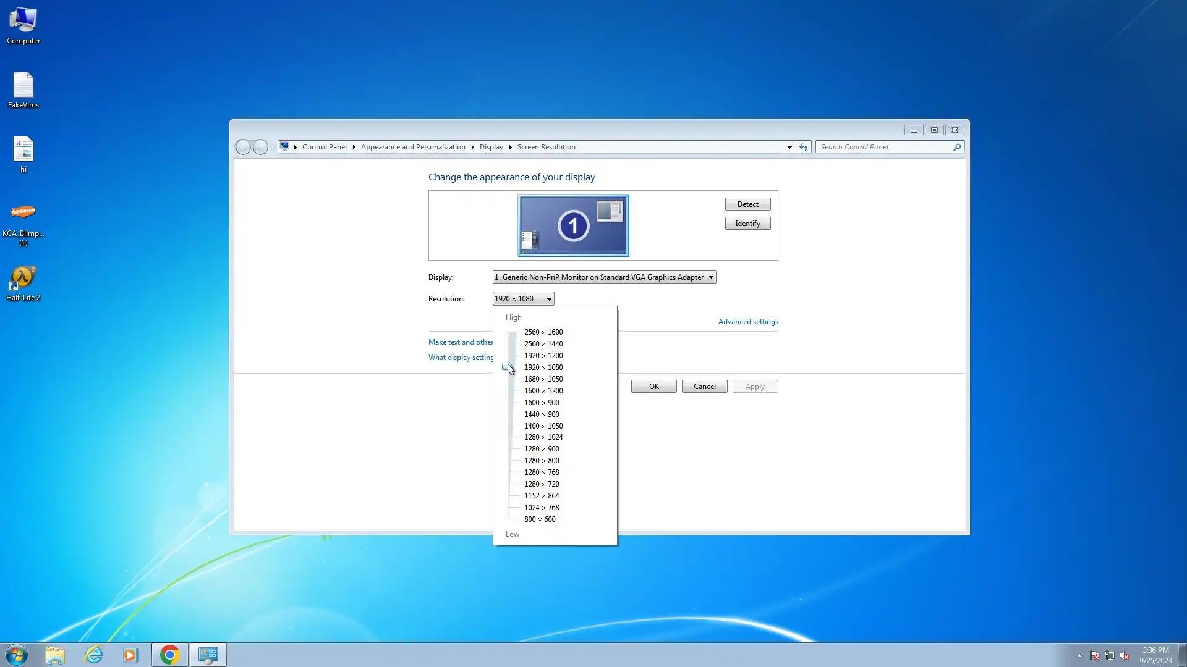Select the monitor 1 preview thumbnail

click(573, 225)
